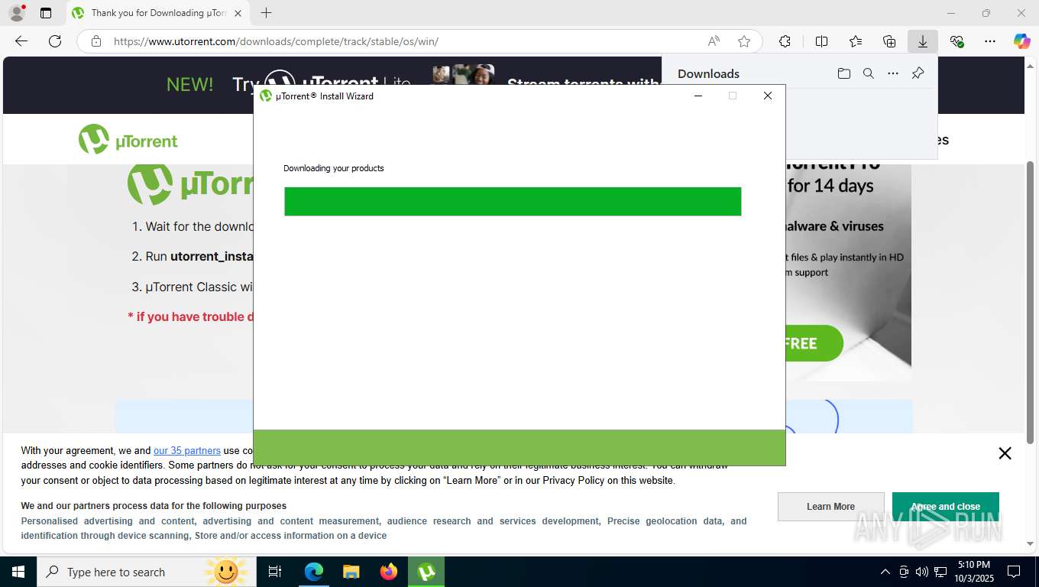The height and width of the screenshot is (587, 1039).
Task: Add this page to favorites star
Action: (x=744, y=41)
